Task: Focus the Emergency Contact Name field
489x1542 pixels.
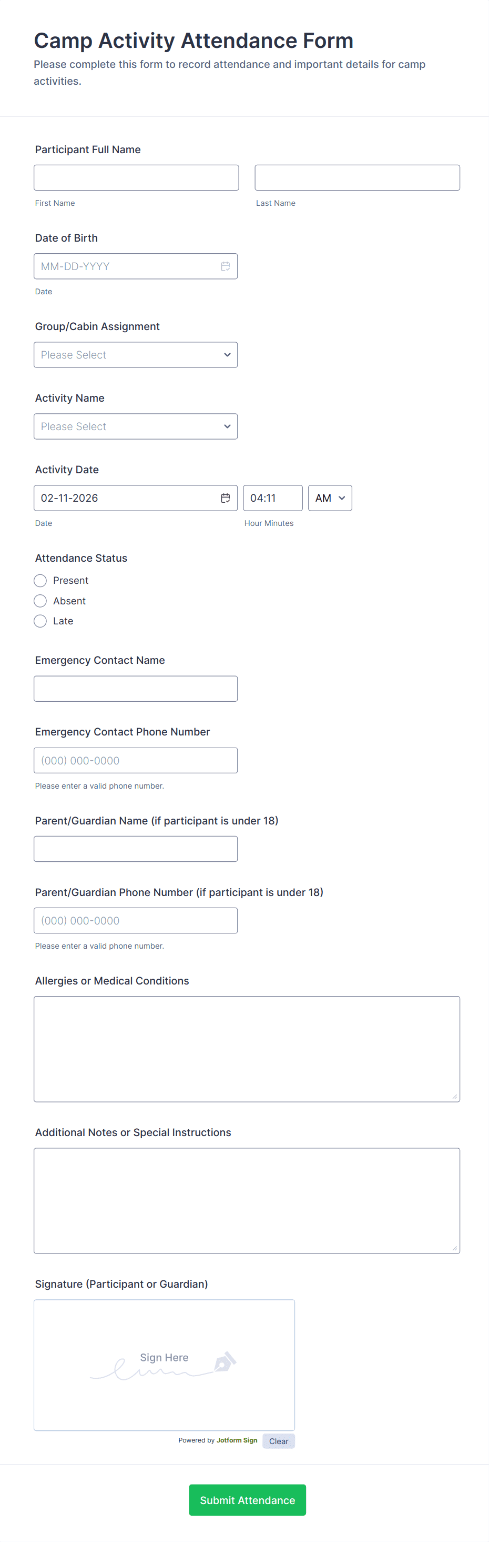Action: (136, 689)
